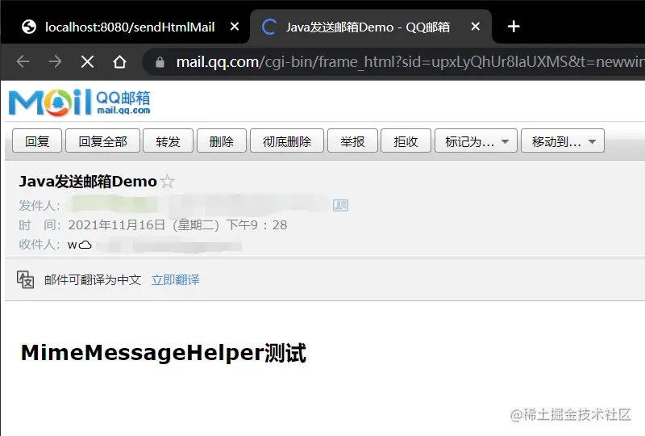Click the browser forward arrow

pos(55,62)
